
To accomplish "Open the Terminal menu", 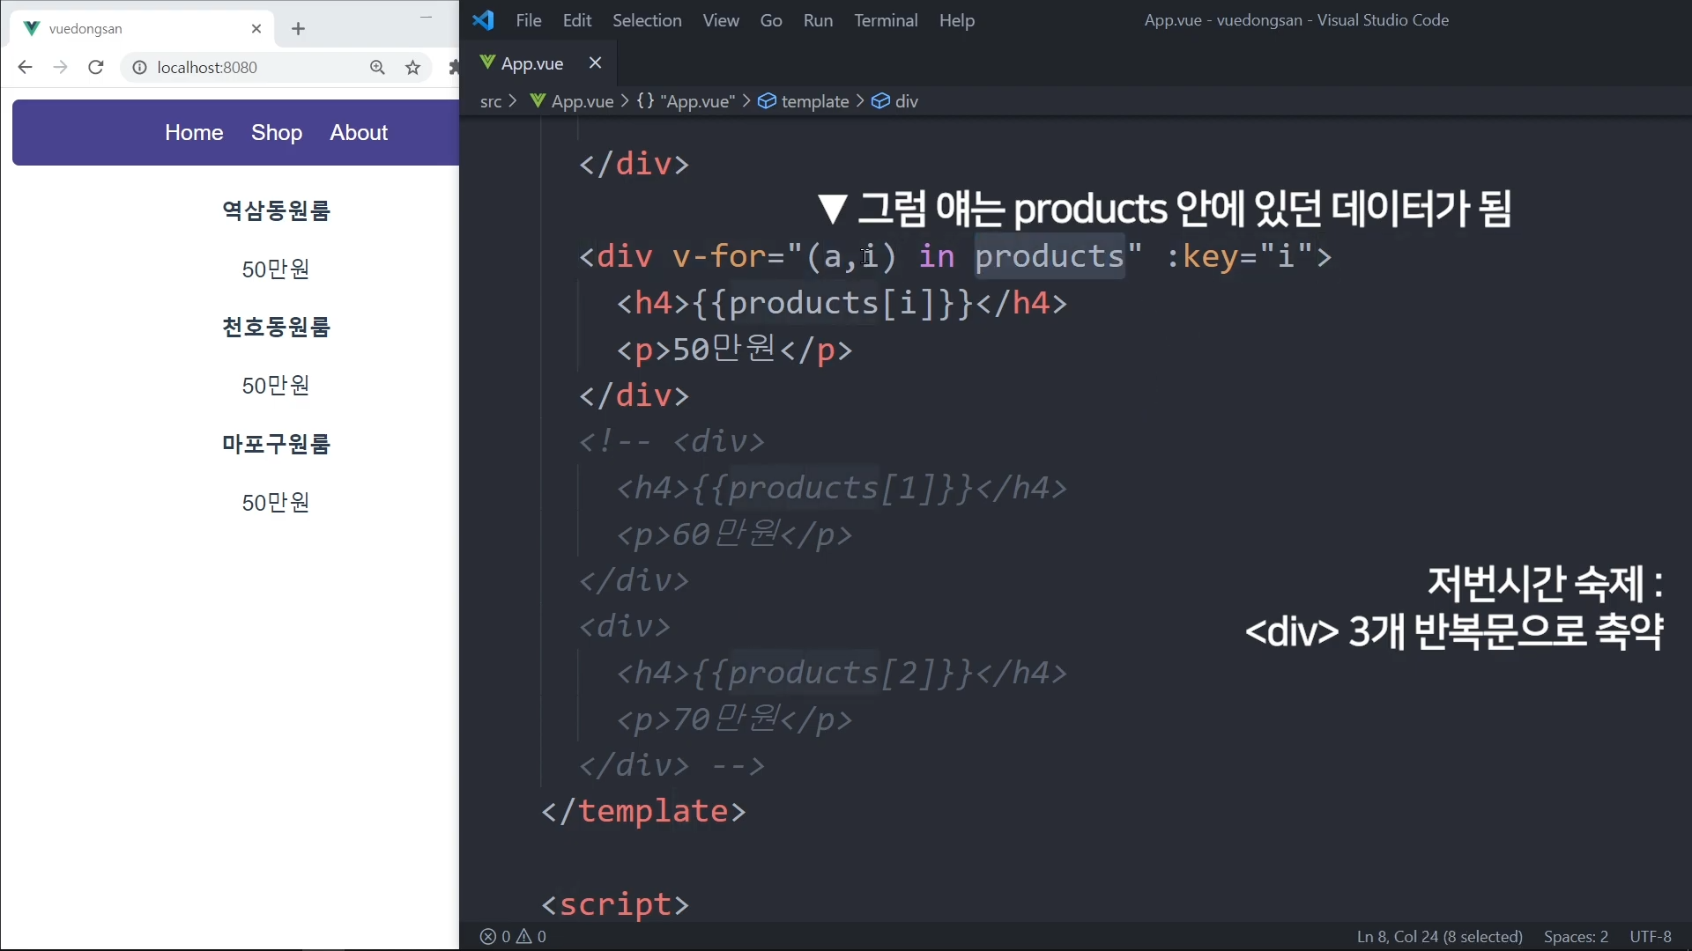I will [885, 20].
